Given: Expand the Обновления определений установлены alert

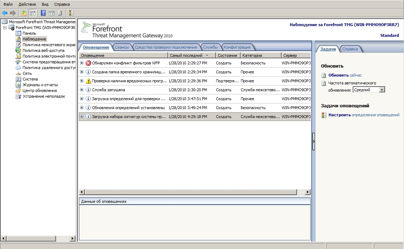Looking at the screenshot, I should (x=82, y=107).
